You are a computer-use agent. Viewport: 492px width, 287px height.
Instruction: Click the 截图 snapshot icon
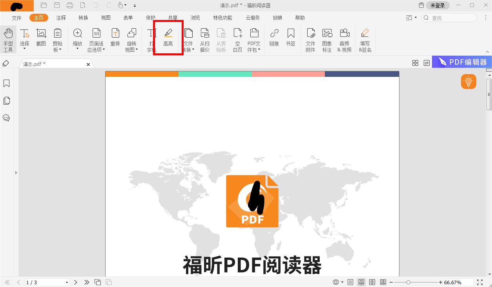click(41, 37)
